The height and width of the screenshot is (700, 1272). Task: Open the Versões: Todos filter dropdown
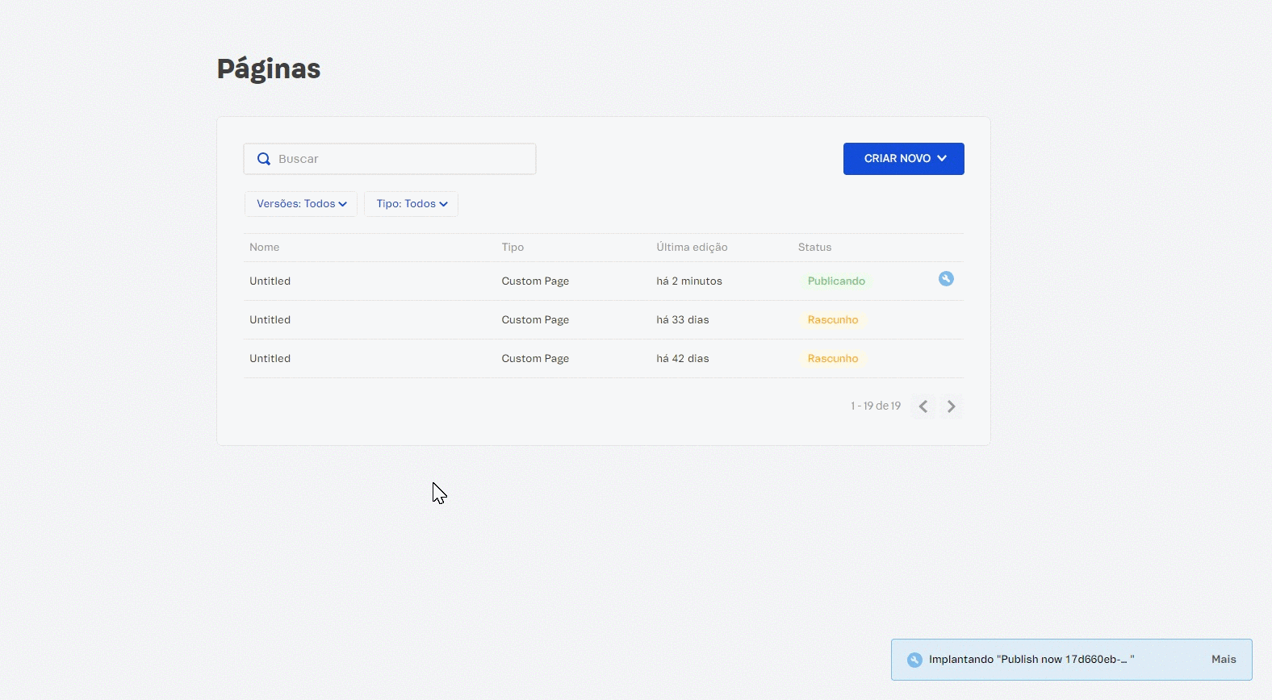(301, 204)
